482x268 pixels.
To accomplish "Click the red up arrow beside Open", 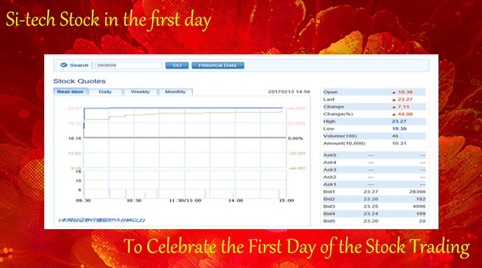I will 394,92.
